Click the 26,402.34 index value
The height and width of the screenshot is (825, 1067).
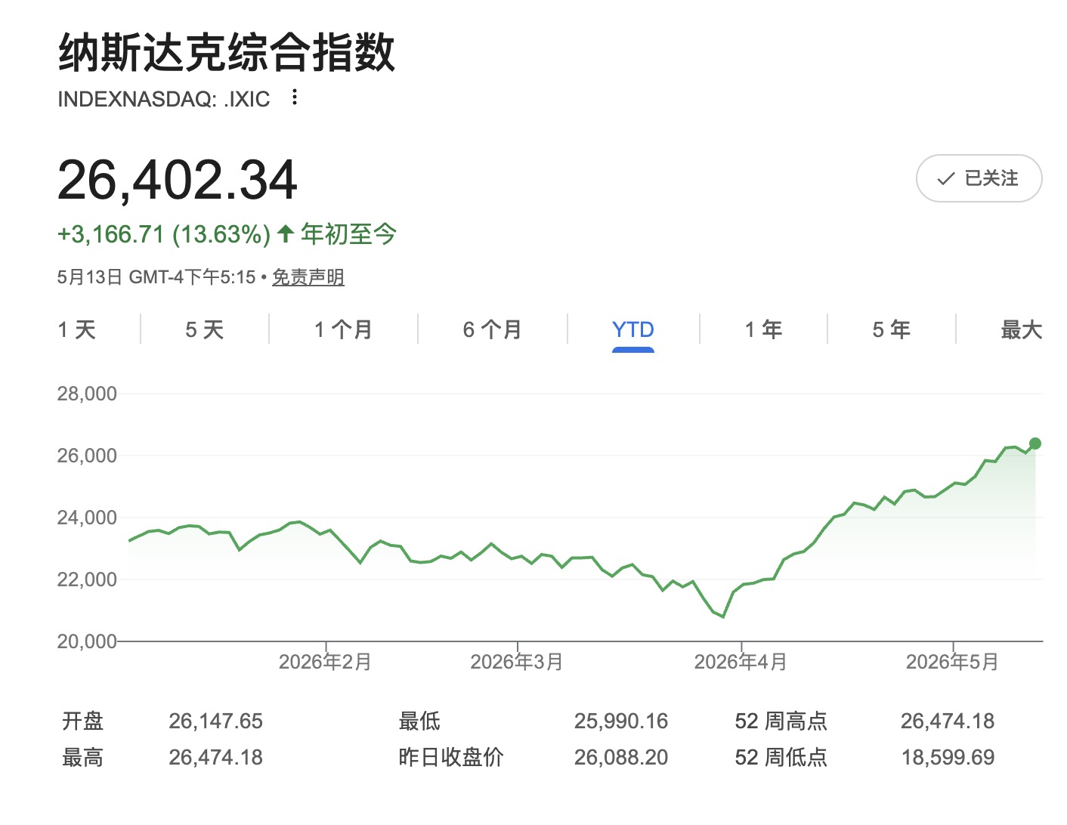pyautogui.click(x=178, y=180)
